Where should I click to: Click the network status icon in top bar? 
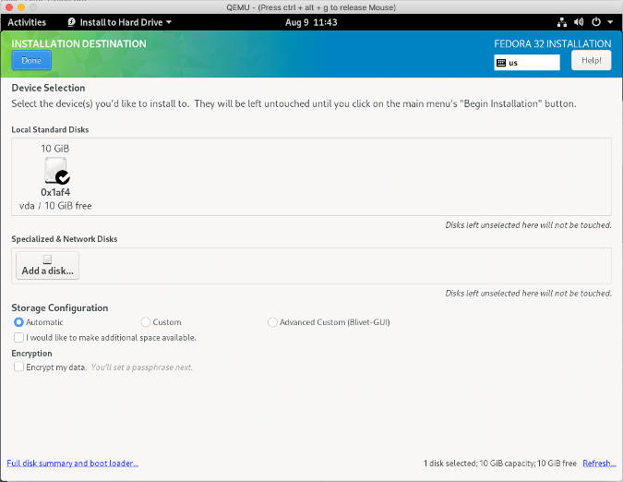(564, 22)
